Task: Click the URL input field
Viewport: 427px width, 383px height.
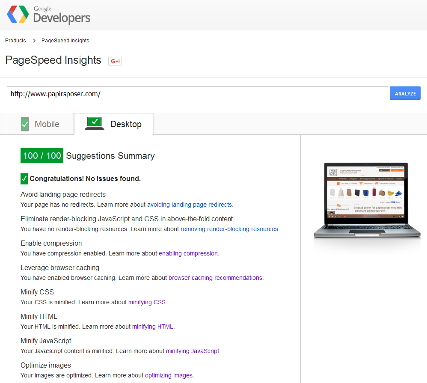Action: [197, 93]
